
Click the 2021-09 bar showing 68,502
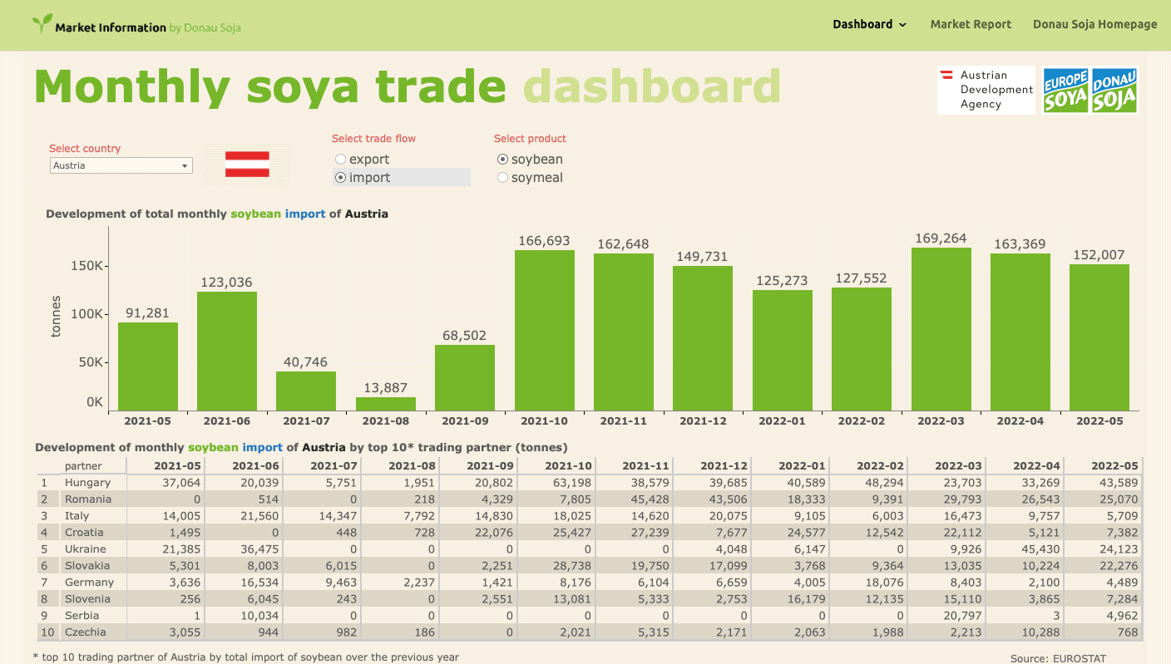point(465,378)
